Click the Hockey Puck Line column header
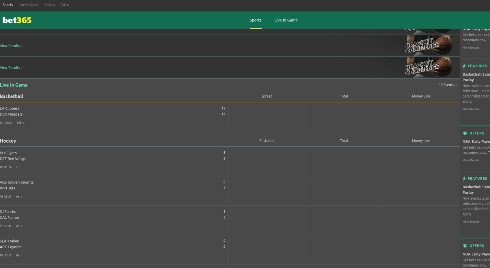The image size is (490, 268). [x=267, y=141]
